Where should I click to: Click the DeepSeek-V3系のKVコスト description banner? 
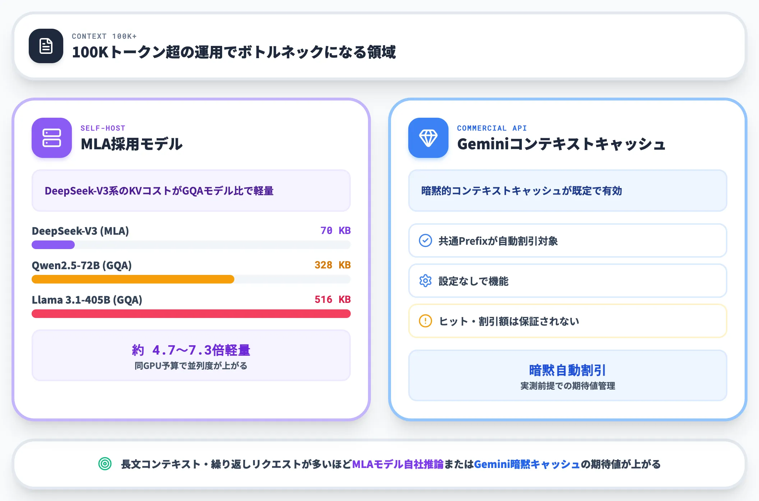click(x=191, y=191)
